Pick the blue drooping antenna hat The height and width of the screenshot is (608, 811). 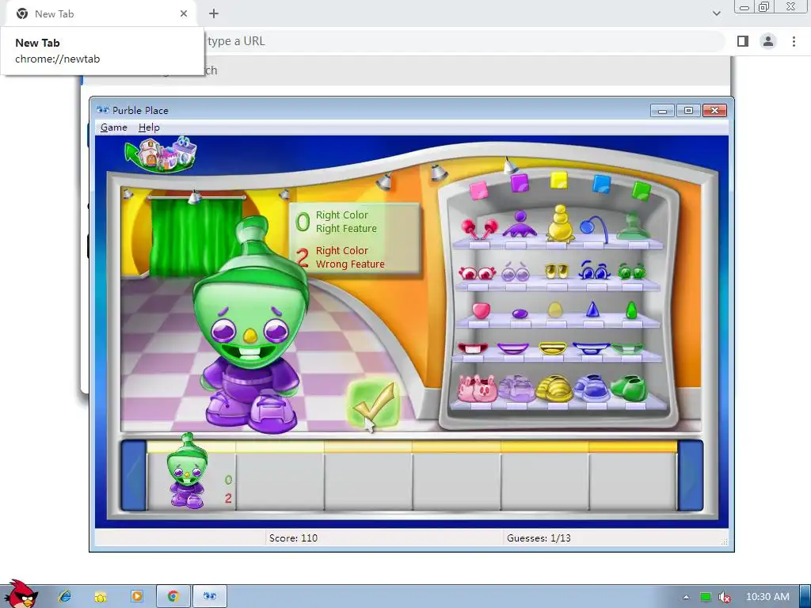[x=594, y=228]
